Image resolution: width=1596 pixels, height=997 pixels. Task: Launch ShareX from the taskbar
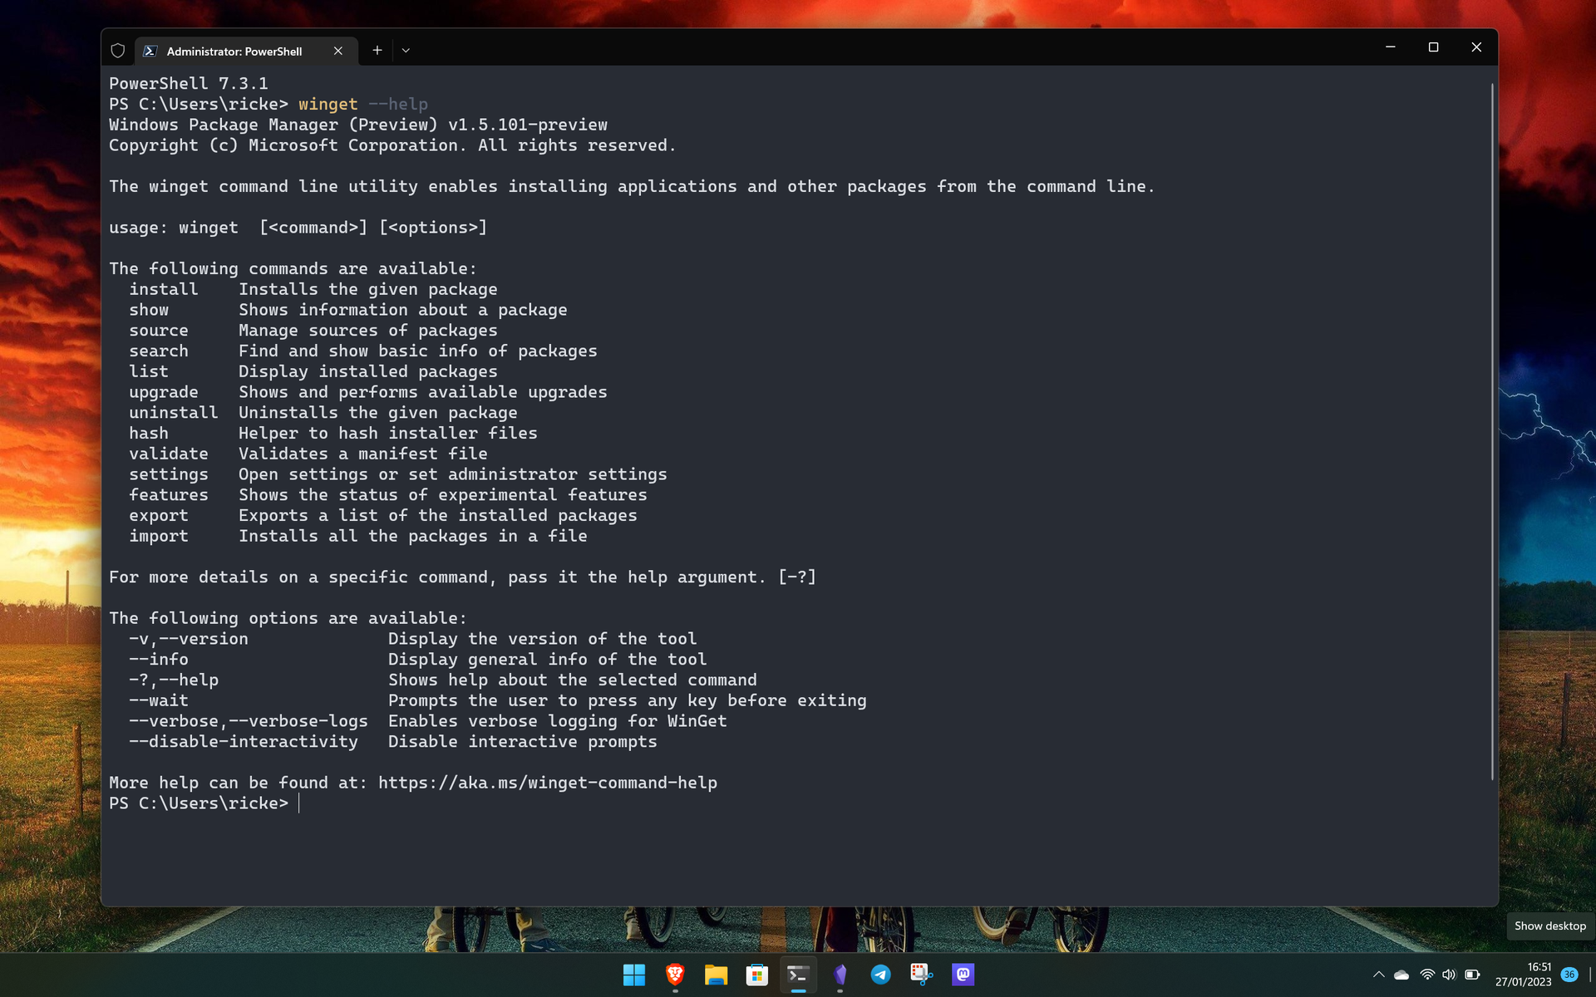[922, 975]
